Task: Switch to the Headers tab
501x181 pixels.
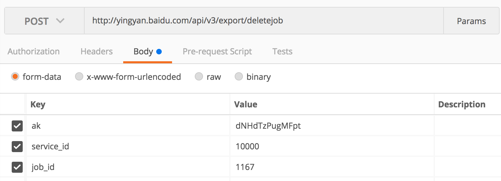Action: 96,52
